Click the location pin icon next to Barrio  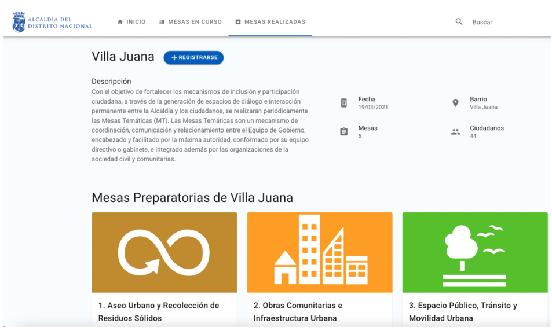(455, 102)
